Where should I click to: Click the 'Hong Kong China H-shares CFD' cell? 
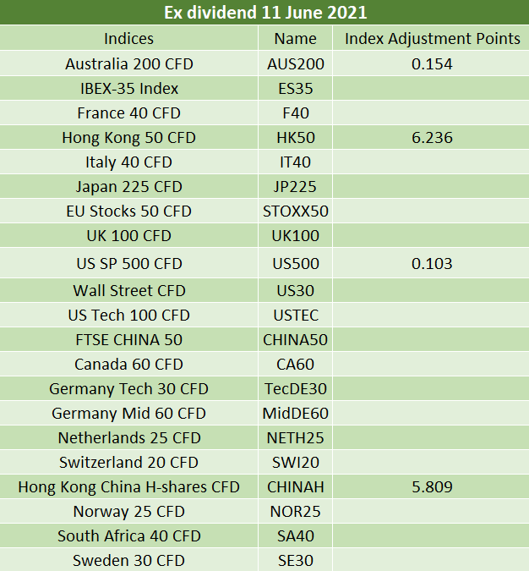128,486
